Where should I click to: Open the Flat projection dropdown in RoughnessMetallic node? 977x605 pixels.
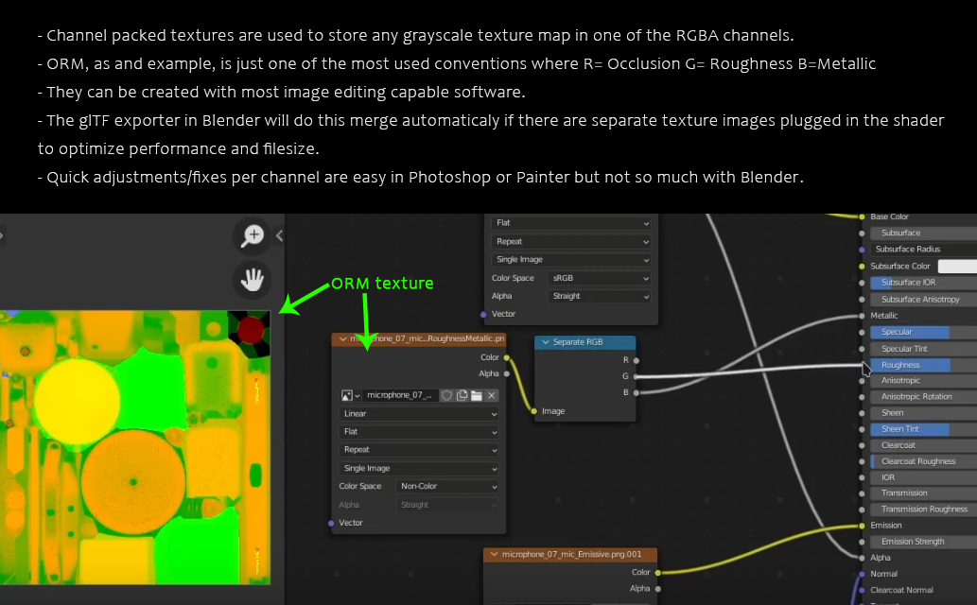tap(419, 432)
